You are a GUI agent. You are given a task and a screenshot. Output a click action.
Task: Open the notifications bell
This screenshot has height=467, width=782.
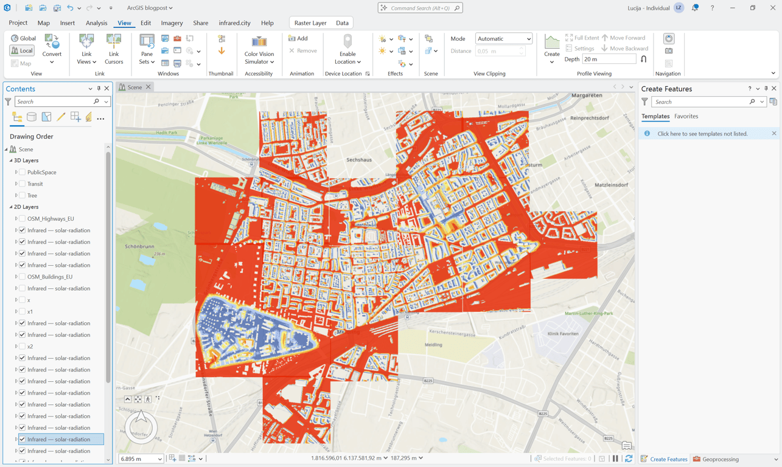695,8
